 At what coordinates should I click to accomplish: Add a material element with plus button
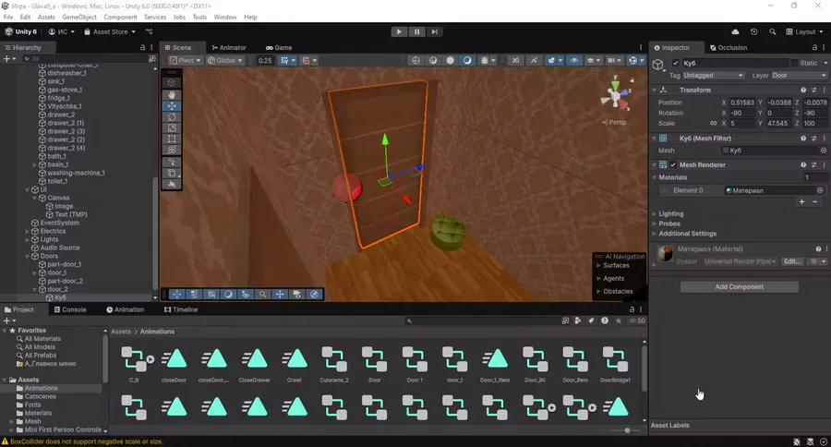tap(801, 201)
